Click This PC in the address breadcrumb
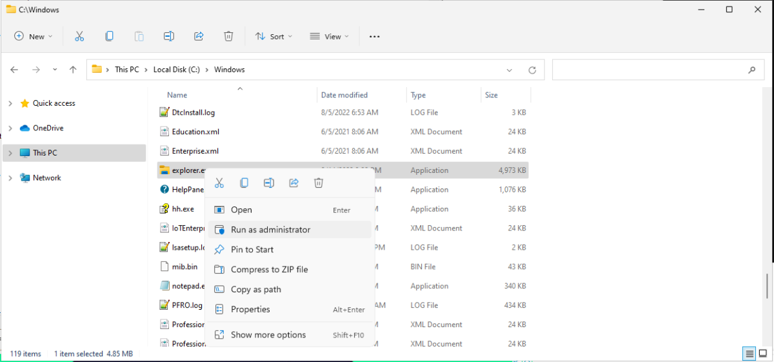Image resolution: width=774 pixels, height=362 pixels. click(127, 70)
